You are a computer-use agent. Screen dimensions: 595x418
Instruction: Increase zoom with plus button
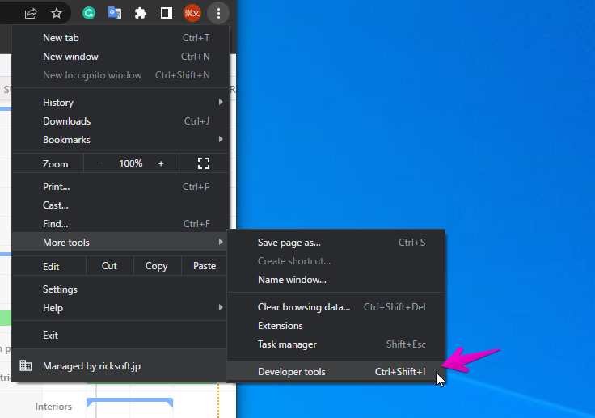pos(161,163)
